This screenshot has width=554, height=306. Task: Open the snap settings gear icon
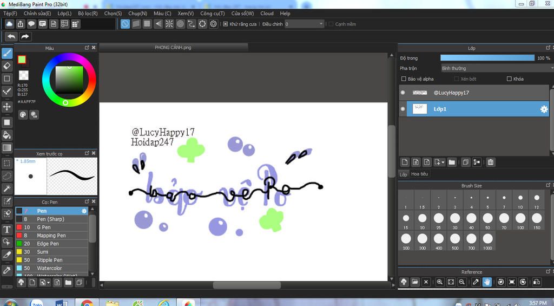coord(213,24)
